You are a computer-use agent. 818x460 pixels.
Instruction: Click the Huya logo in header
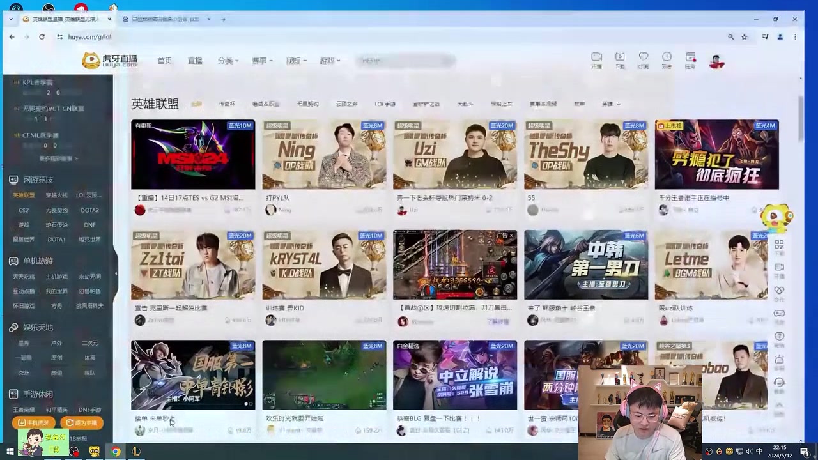(x=110, y=60)
